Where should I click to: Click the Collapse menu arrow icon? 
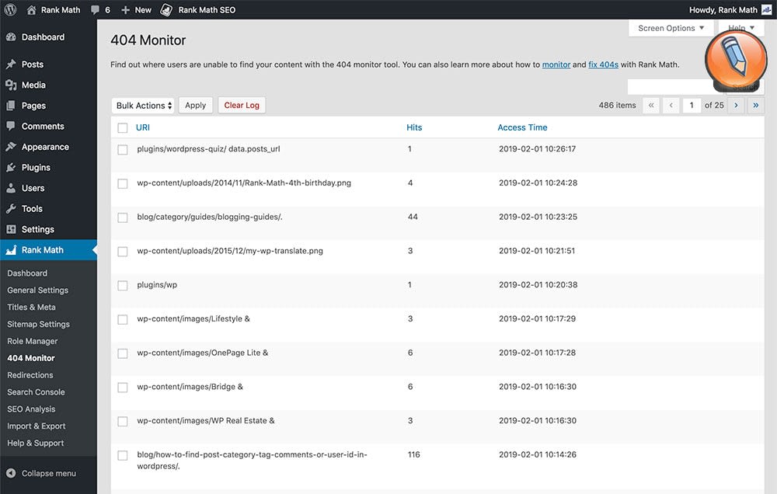point(11,473)
